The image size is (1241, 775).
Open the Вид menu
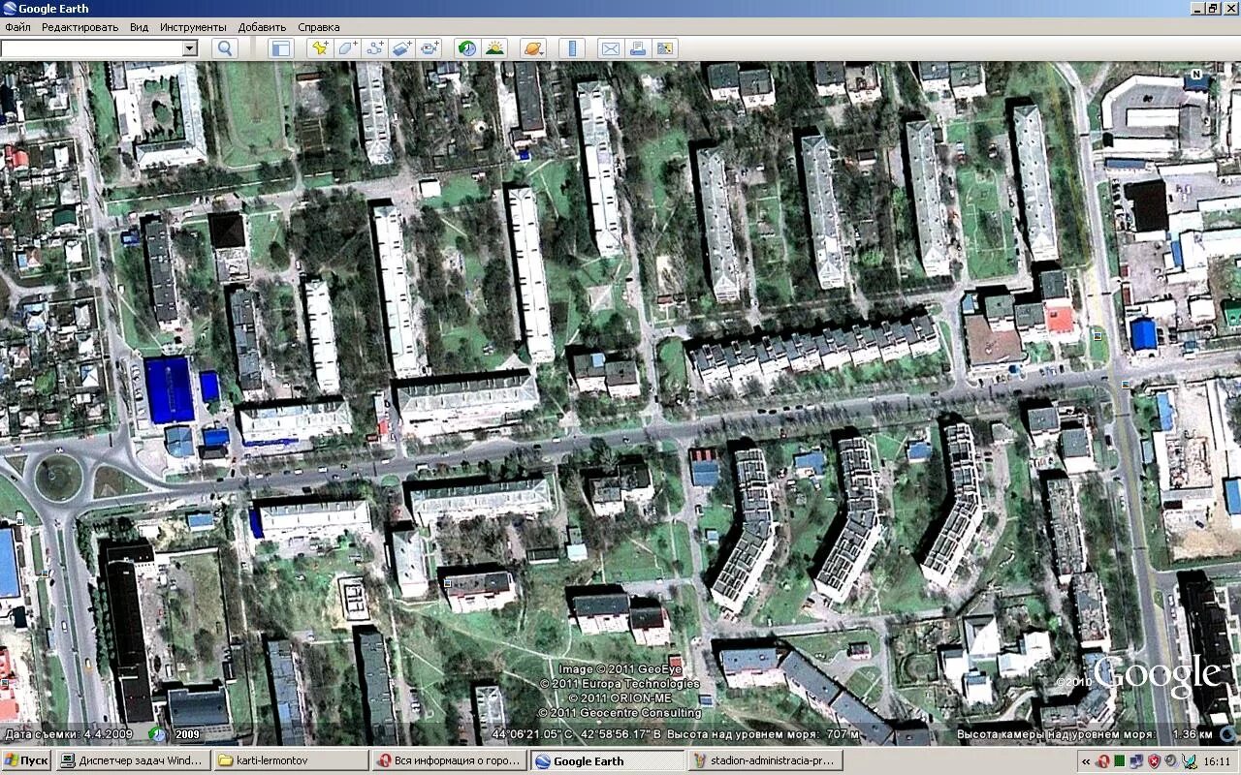[139, 27]
